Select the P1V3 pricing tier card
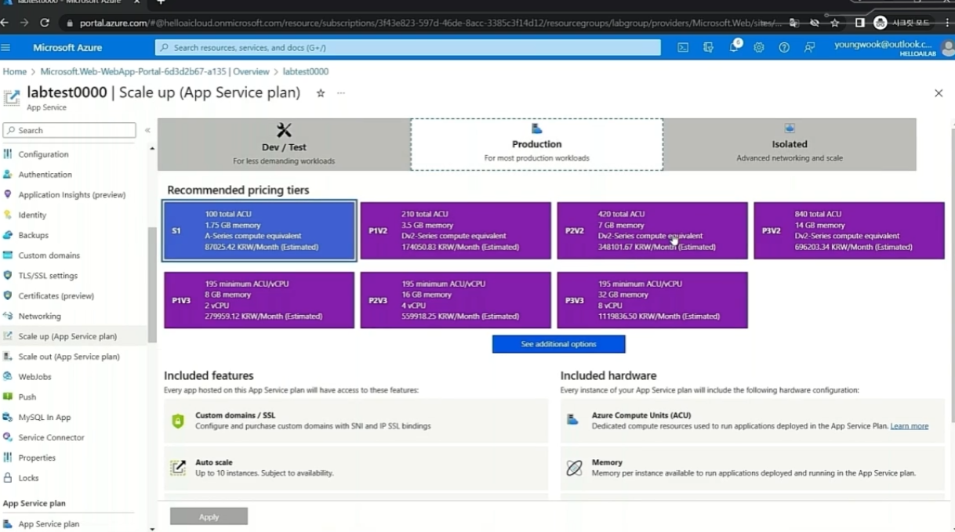The image size is (955, 532). click(x=260, y=300)
